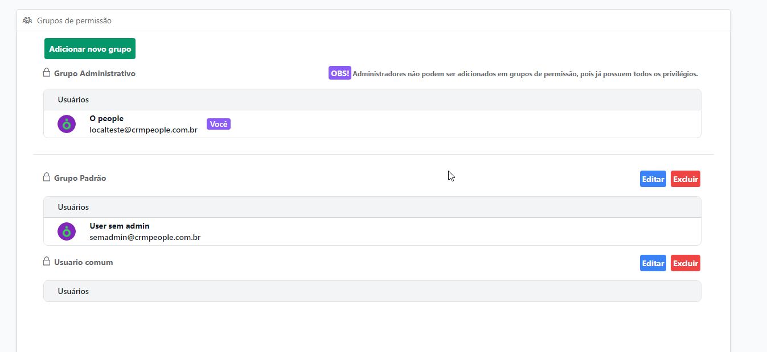
Task: Expand the Usuários header under Usuario comum
Action: point(73,291)
